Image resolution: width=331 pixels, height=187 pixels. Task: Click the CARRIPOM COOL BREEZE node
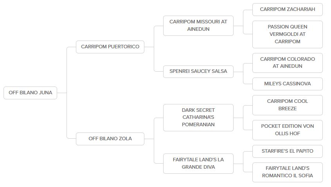(287, 105)
